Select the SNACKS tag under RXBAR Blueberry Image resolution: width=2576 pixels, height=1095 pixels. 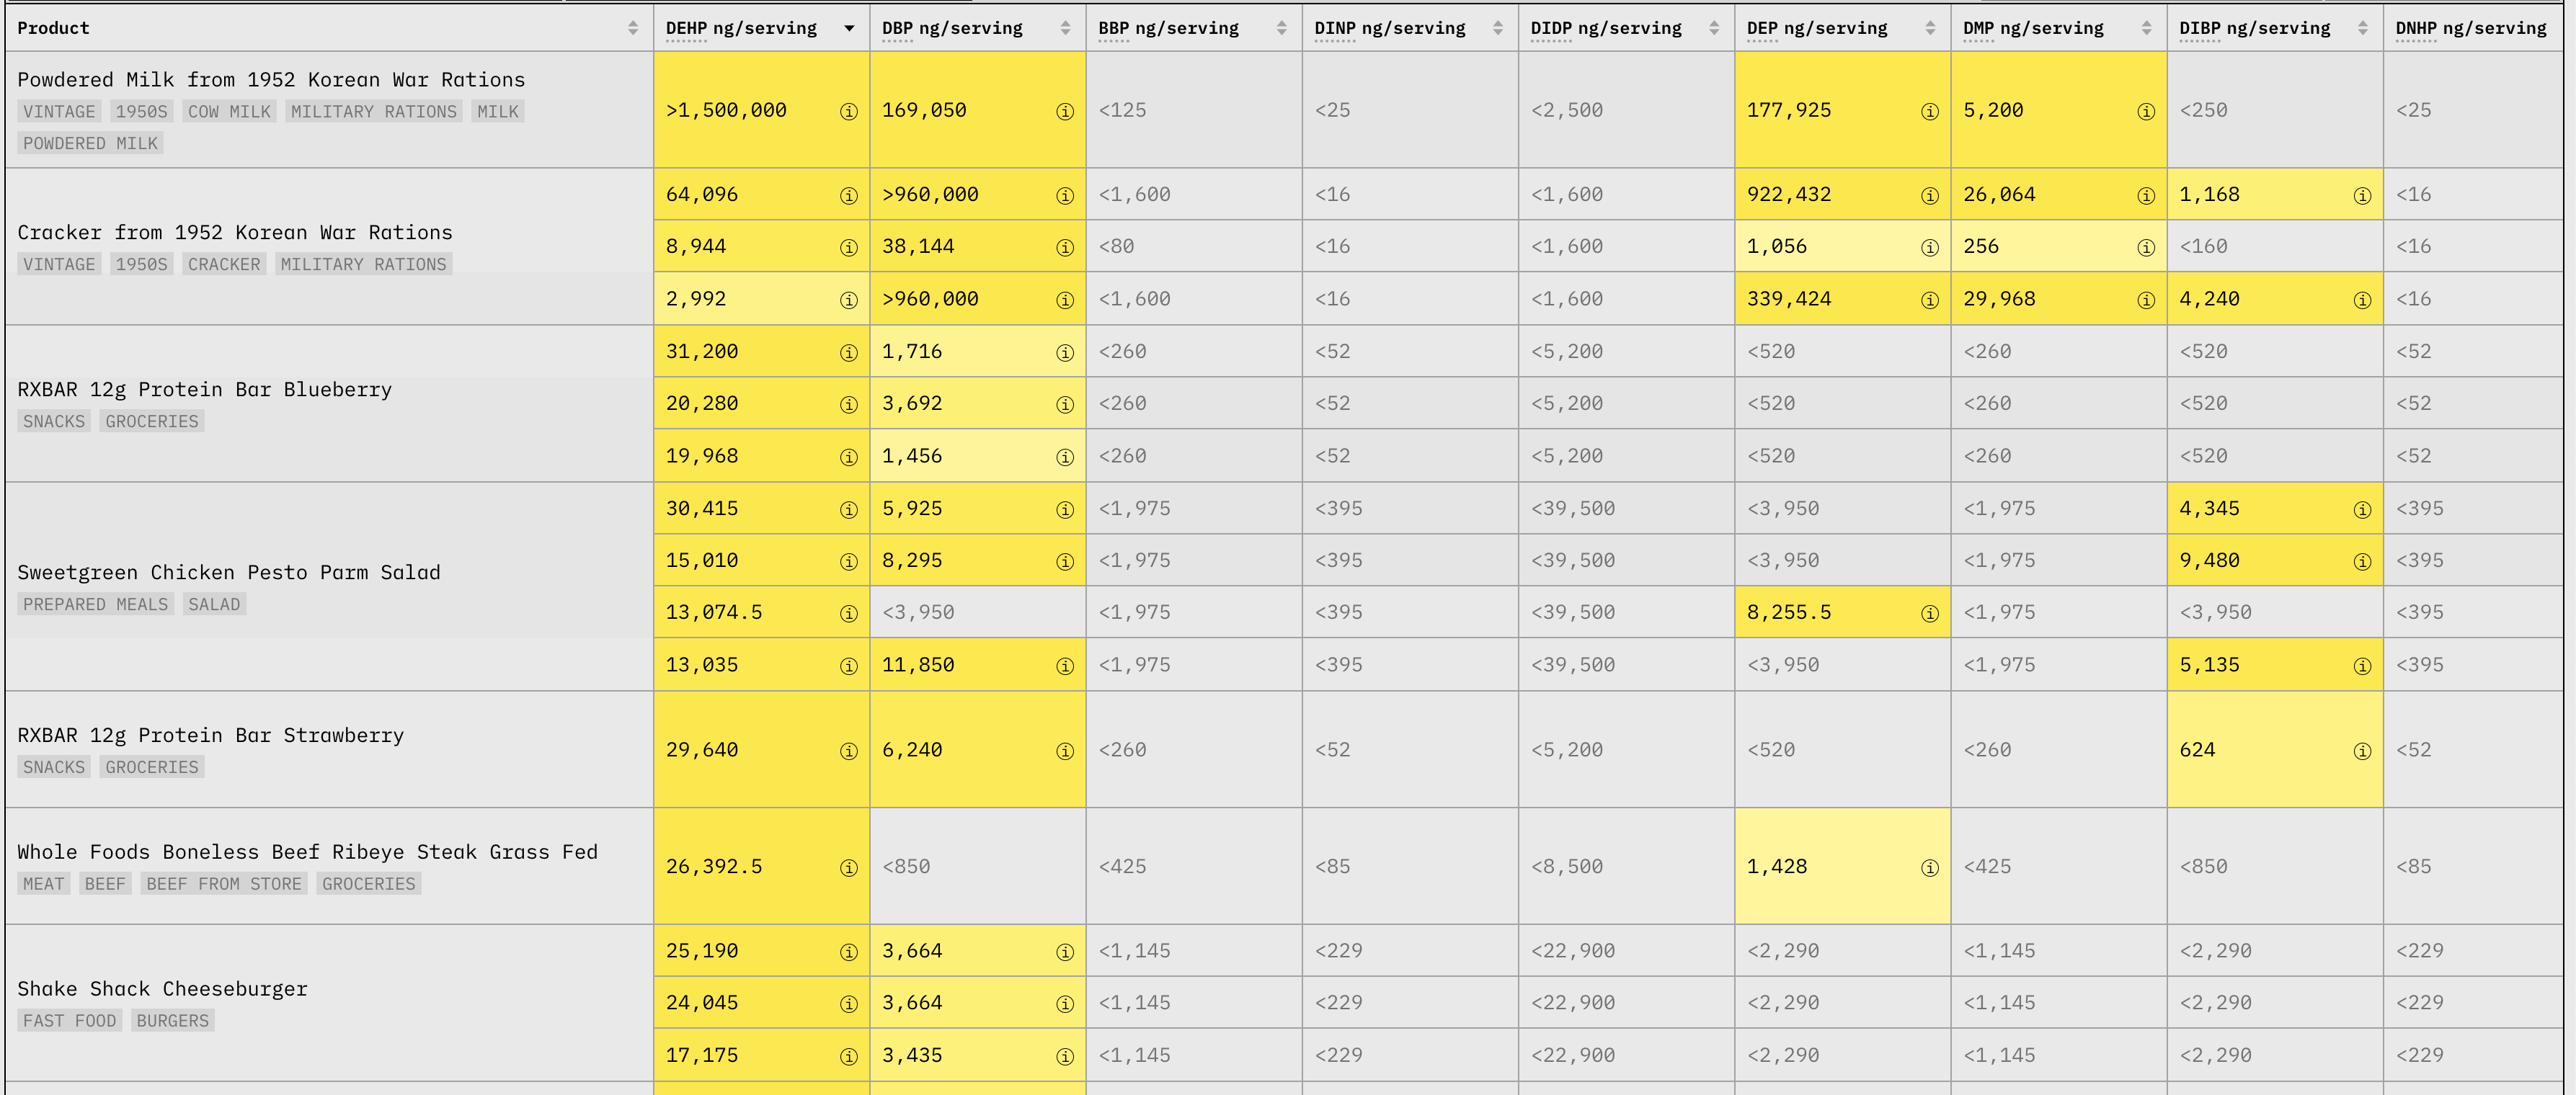pos(54,421)
